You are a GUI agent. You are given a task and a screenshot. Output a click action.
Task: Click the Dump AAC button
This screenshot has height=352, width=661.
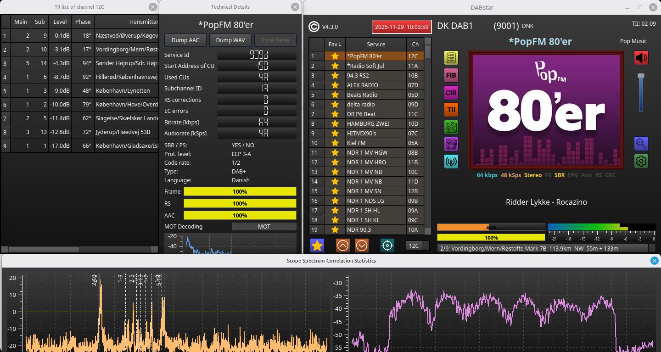coord(185,40)
